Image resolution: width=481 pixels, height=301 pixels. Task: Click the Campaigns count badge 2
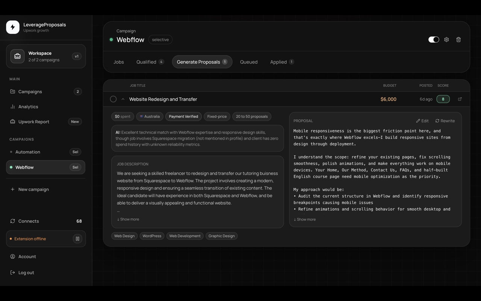point(78,91)
